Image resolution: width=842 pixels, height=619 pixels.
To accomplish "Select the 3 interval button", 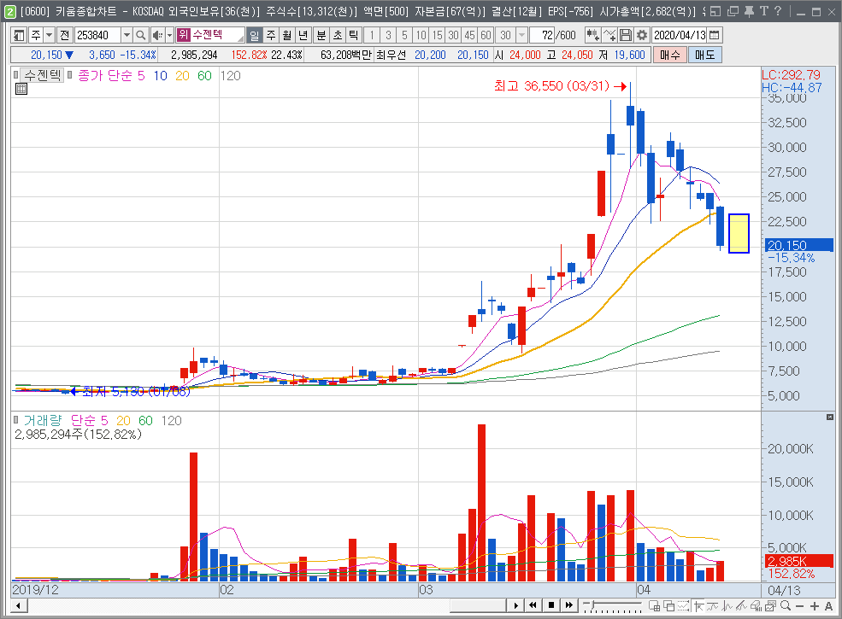I will 388,35.
